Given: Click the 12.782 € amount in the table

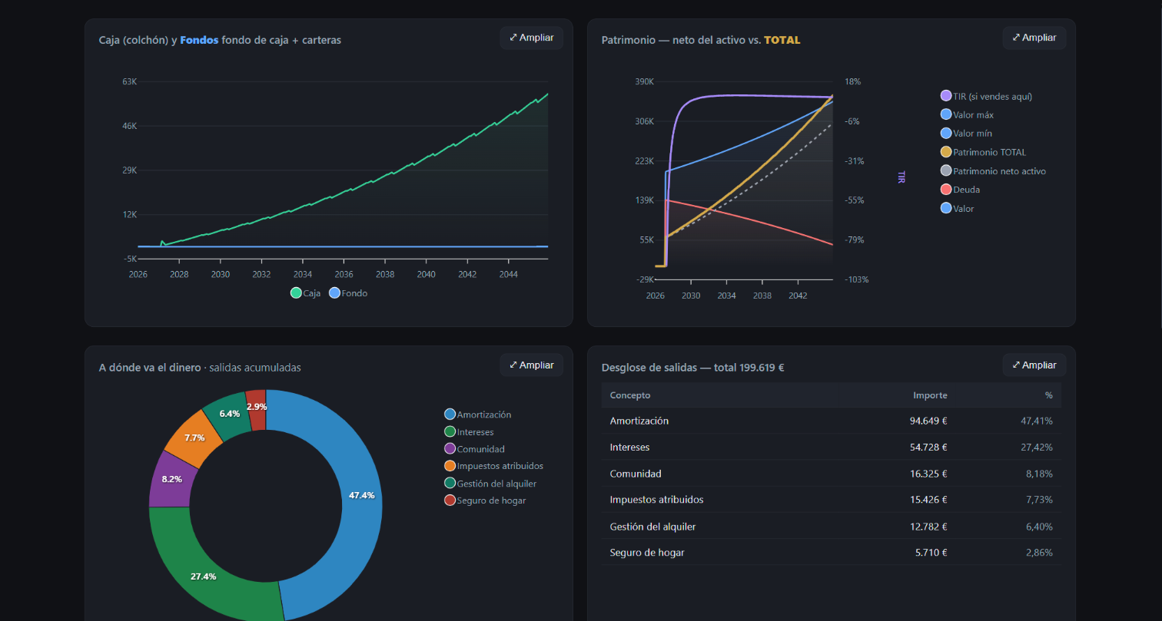Looking at the screenshot, I should 928,526.
